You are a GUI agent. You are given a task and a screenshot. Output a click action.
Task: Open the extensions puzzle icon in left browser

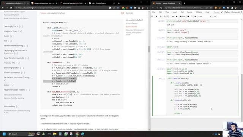click(x=135, y=8)
